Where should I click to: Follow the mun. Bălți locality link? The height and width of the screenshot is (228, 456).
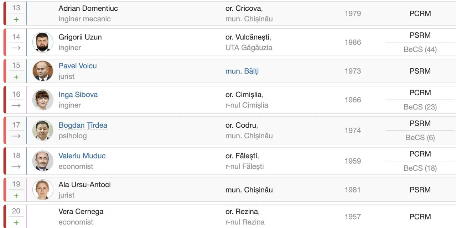242,71
